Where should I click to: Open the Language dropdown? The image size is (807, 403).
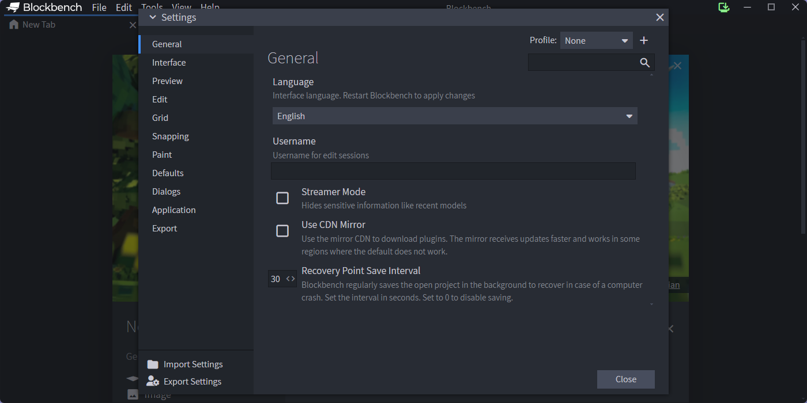(455, 116)
